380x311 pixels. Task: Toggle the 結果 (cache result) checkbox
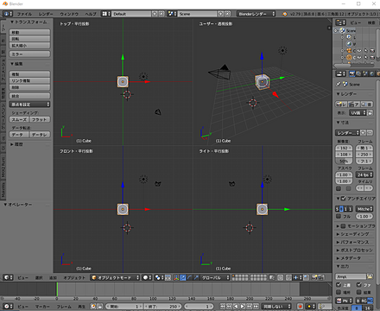click(359, 292)
